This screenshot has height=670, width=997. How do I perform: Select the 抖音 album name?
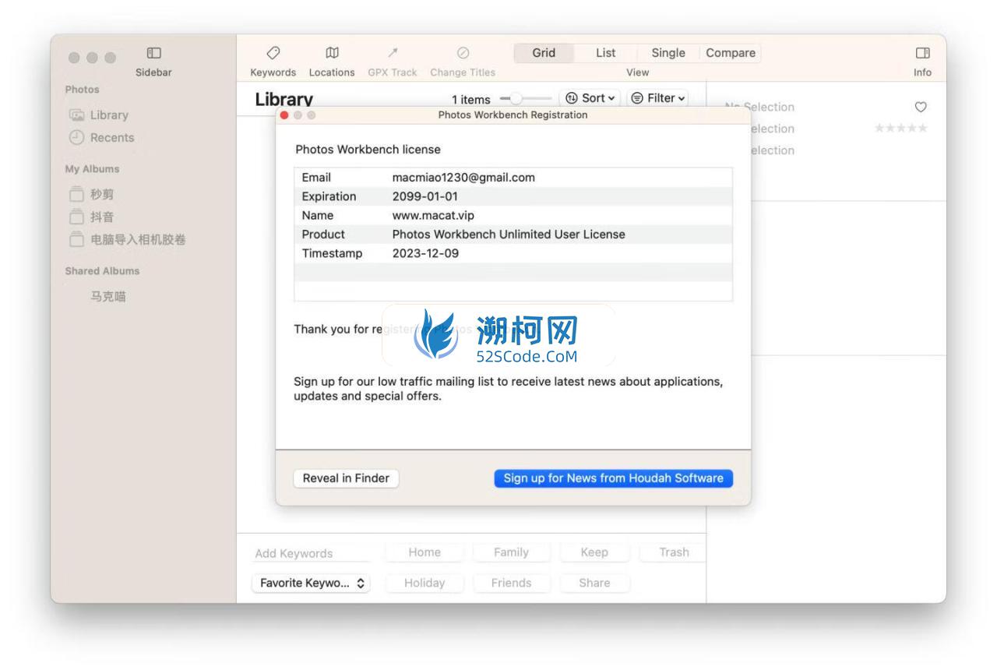click(x=102, y=217)
